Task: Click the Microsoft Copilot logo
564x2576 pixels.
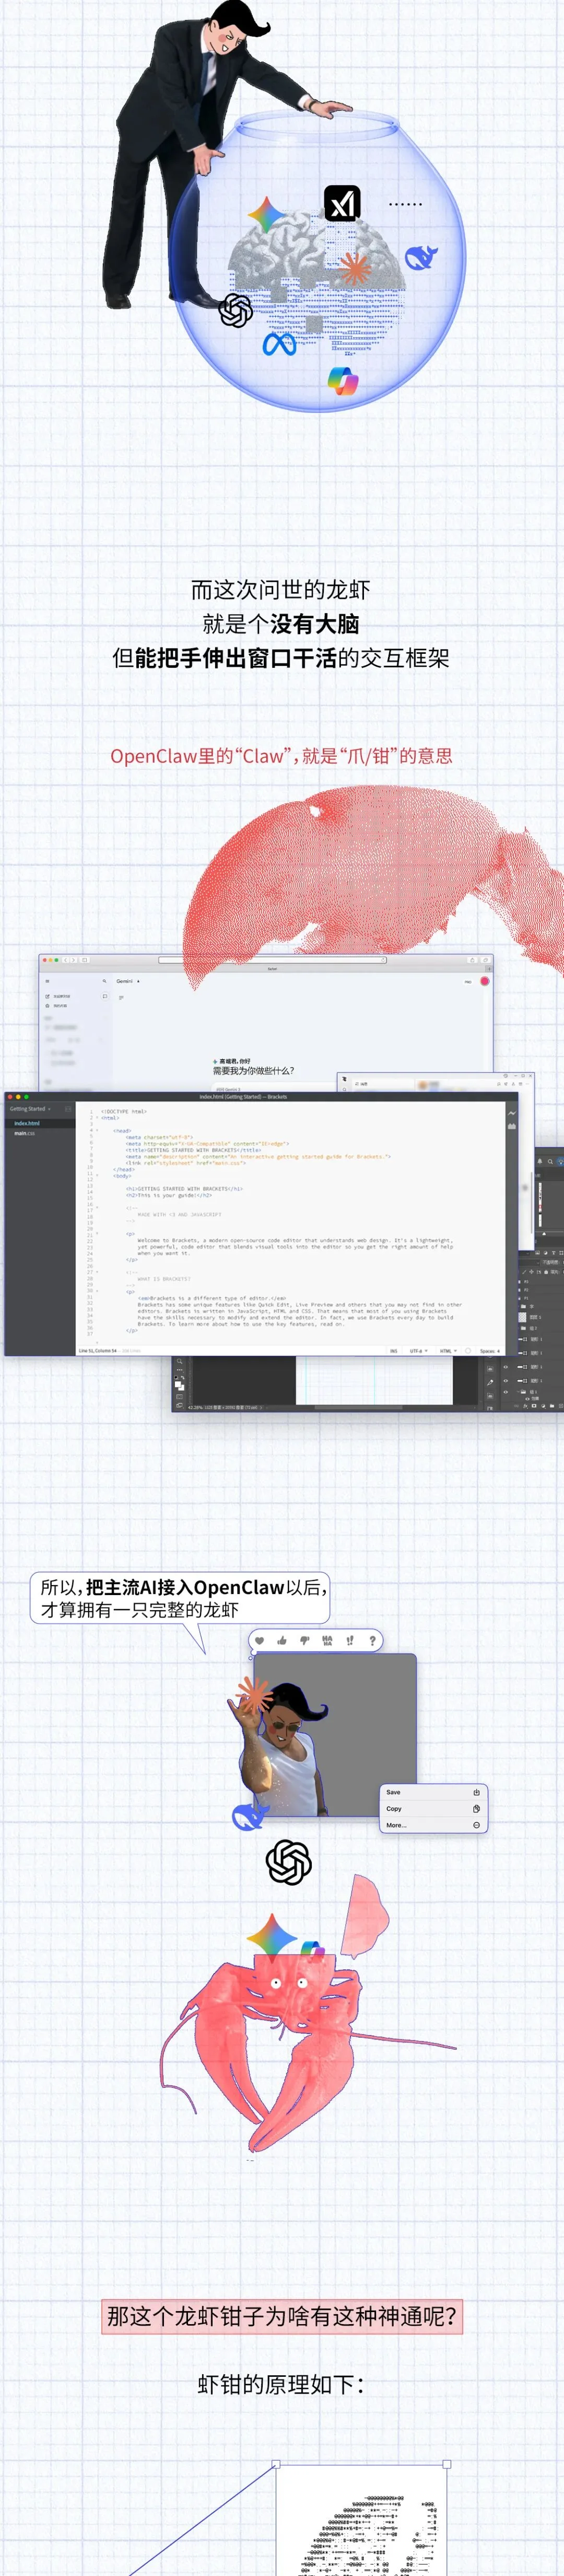Action: click(x=342, y=381)
